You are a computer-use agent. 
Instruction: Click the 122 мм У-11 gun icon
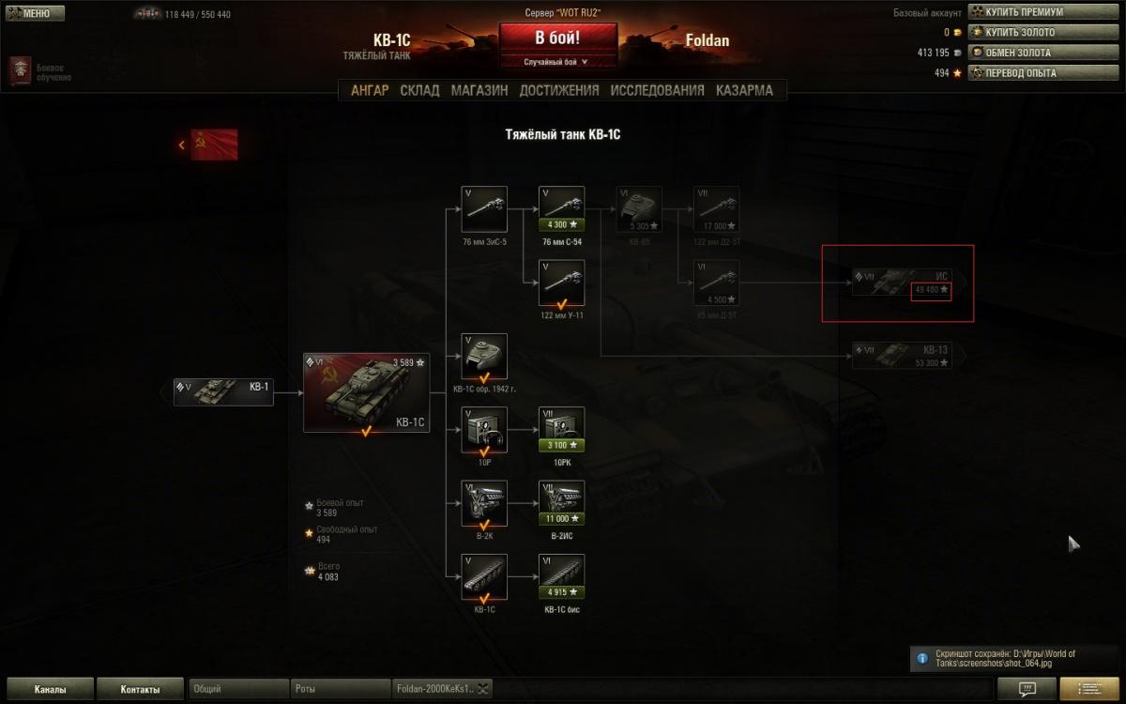tap(562, 283)
